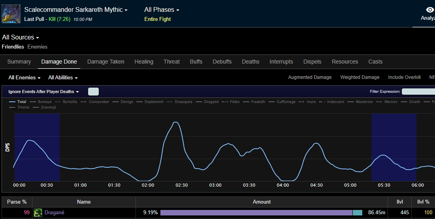Toggle Guffymage series in chart legend

tap(282, 102)
